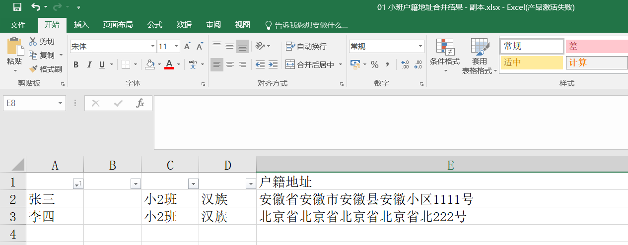Apply the 适中 (Neutral) cell style

(x=532, y=62)
